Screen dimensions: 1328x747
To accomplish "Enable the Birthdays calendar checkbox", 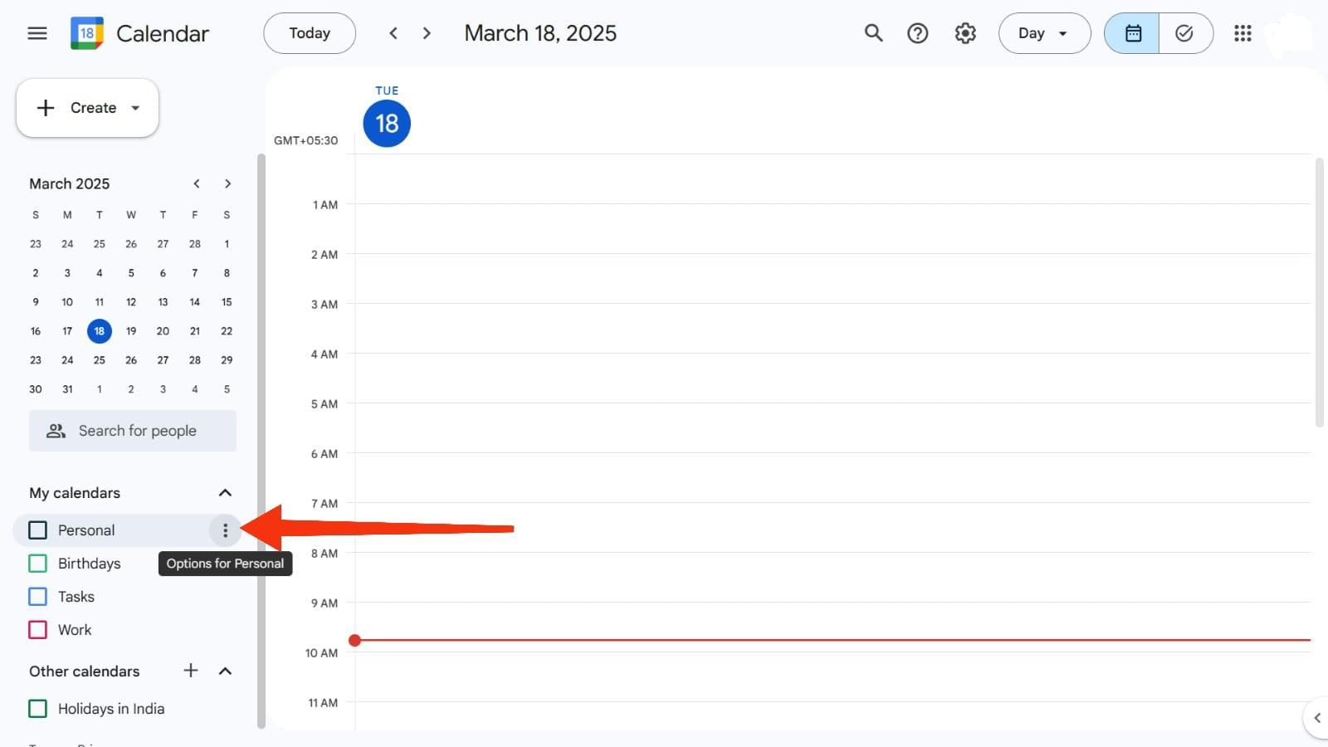I will [38, 564].
